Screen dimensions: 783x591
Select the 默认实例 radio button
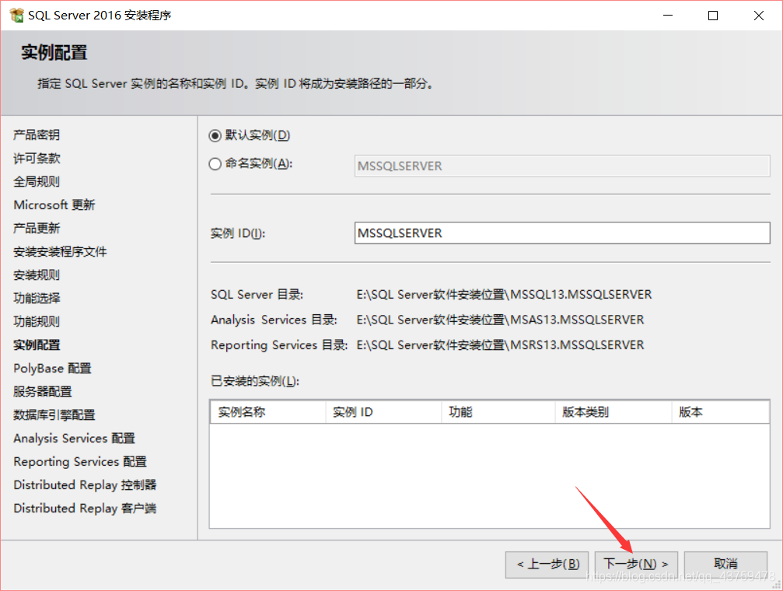tap(215, 135)
